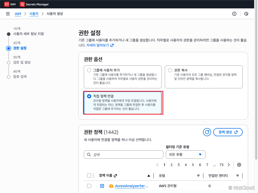Image resolution: width=258 pixels, height=193 pixels.
Task: Click the search magnifier icon
Action: [89, 155]
